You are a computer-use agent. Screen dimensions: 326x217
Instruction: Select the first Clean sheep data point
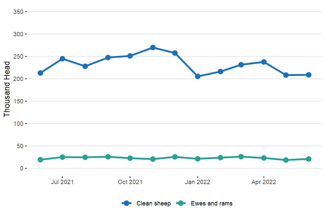[40, 73]
